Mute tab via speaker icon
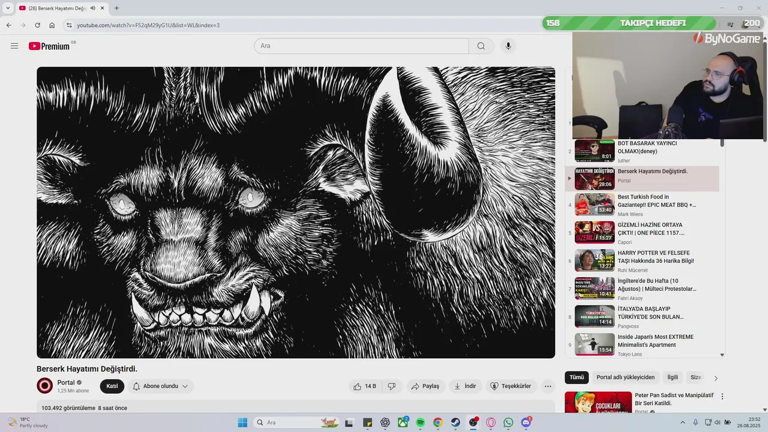The height and width of the screenshot is (432, 768). click(x=92, y=8)
